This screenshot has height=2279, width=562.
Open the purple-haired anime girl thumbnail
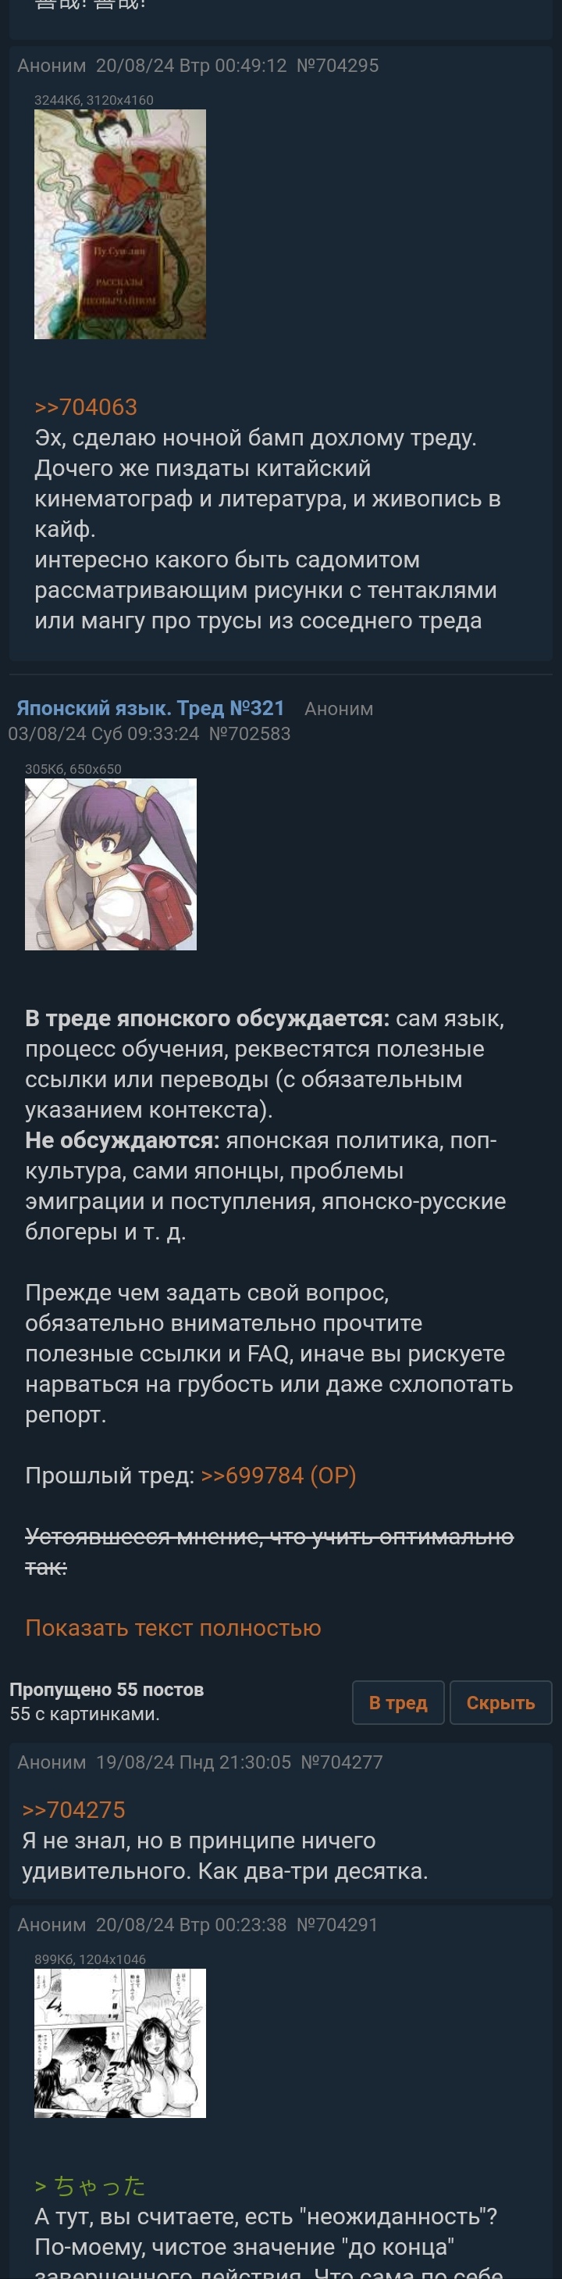click(x=111, y=864)
